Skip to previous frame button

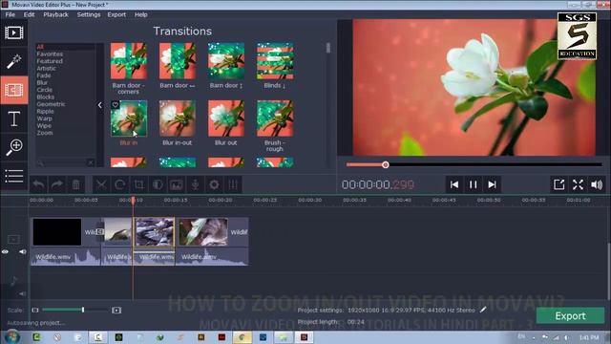[454, 184]
